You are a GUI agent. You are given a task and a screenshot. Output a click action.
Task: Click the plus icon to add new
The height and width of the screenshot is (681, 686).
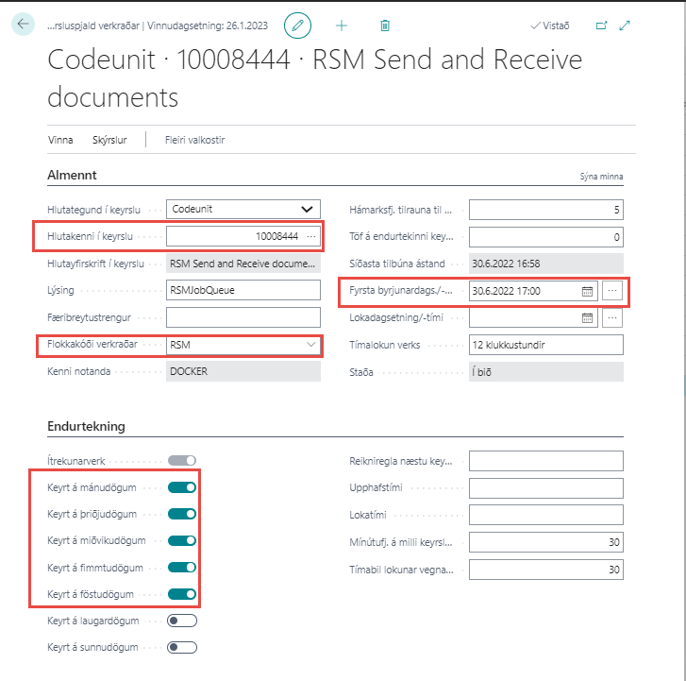[x=342, y=26]
